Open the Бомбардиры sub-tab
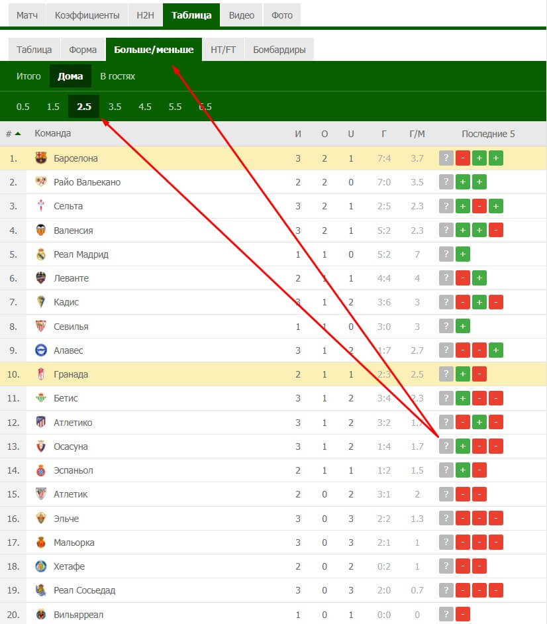 pos(279,49)
